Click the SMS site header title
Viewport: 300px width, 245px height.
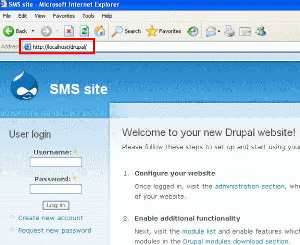coord(78,89)
